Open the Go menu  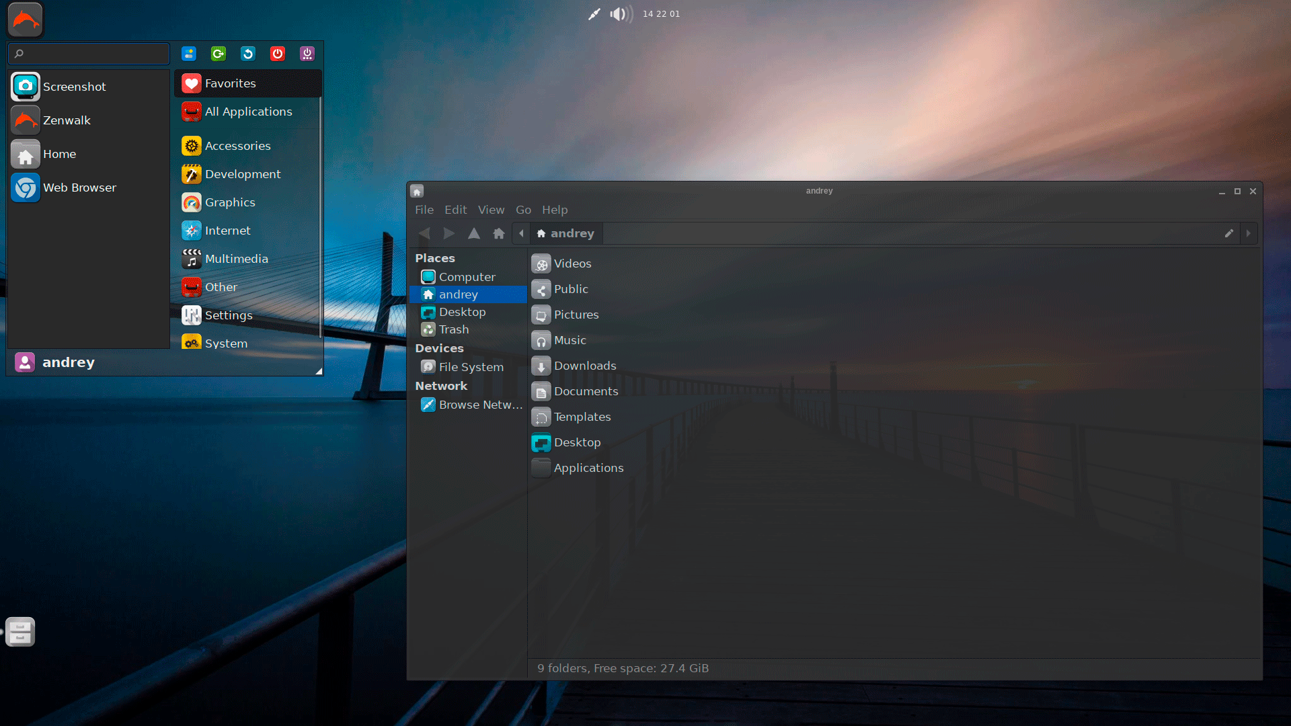(523, 210)
